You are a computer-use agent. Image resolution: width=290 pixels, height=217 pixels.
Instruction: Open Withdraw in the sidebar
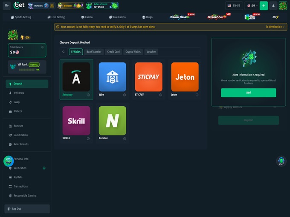(x=19, y=93)
